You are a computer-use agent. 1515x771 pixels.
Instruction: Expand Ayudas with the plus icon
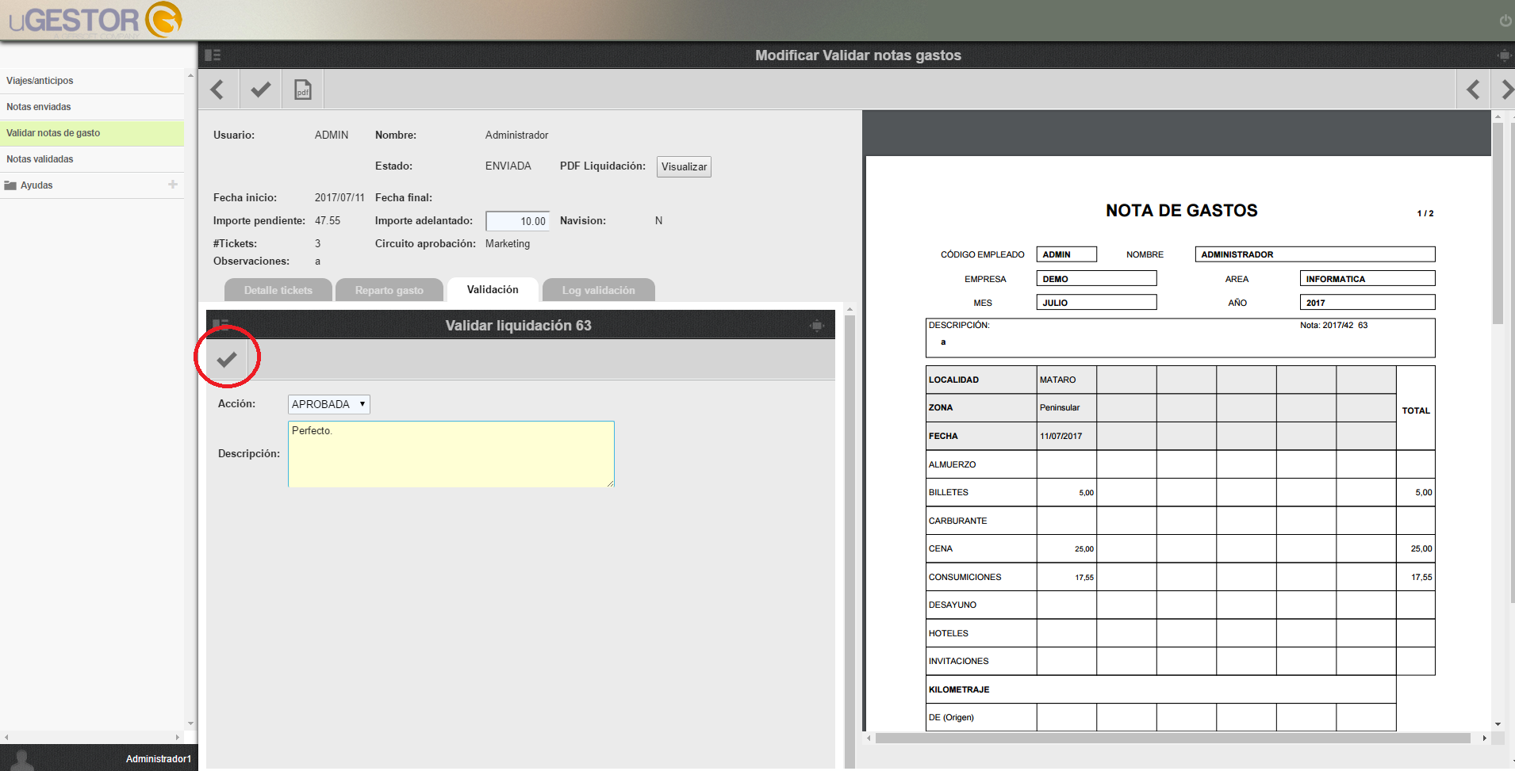click(173, 184)
